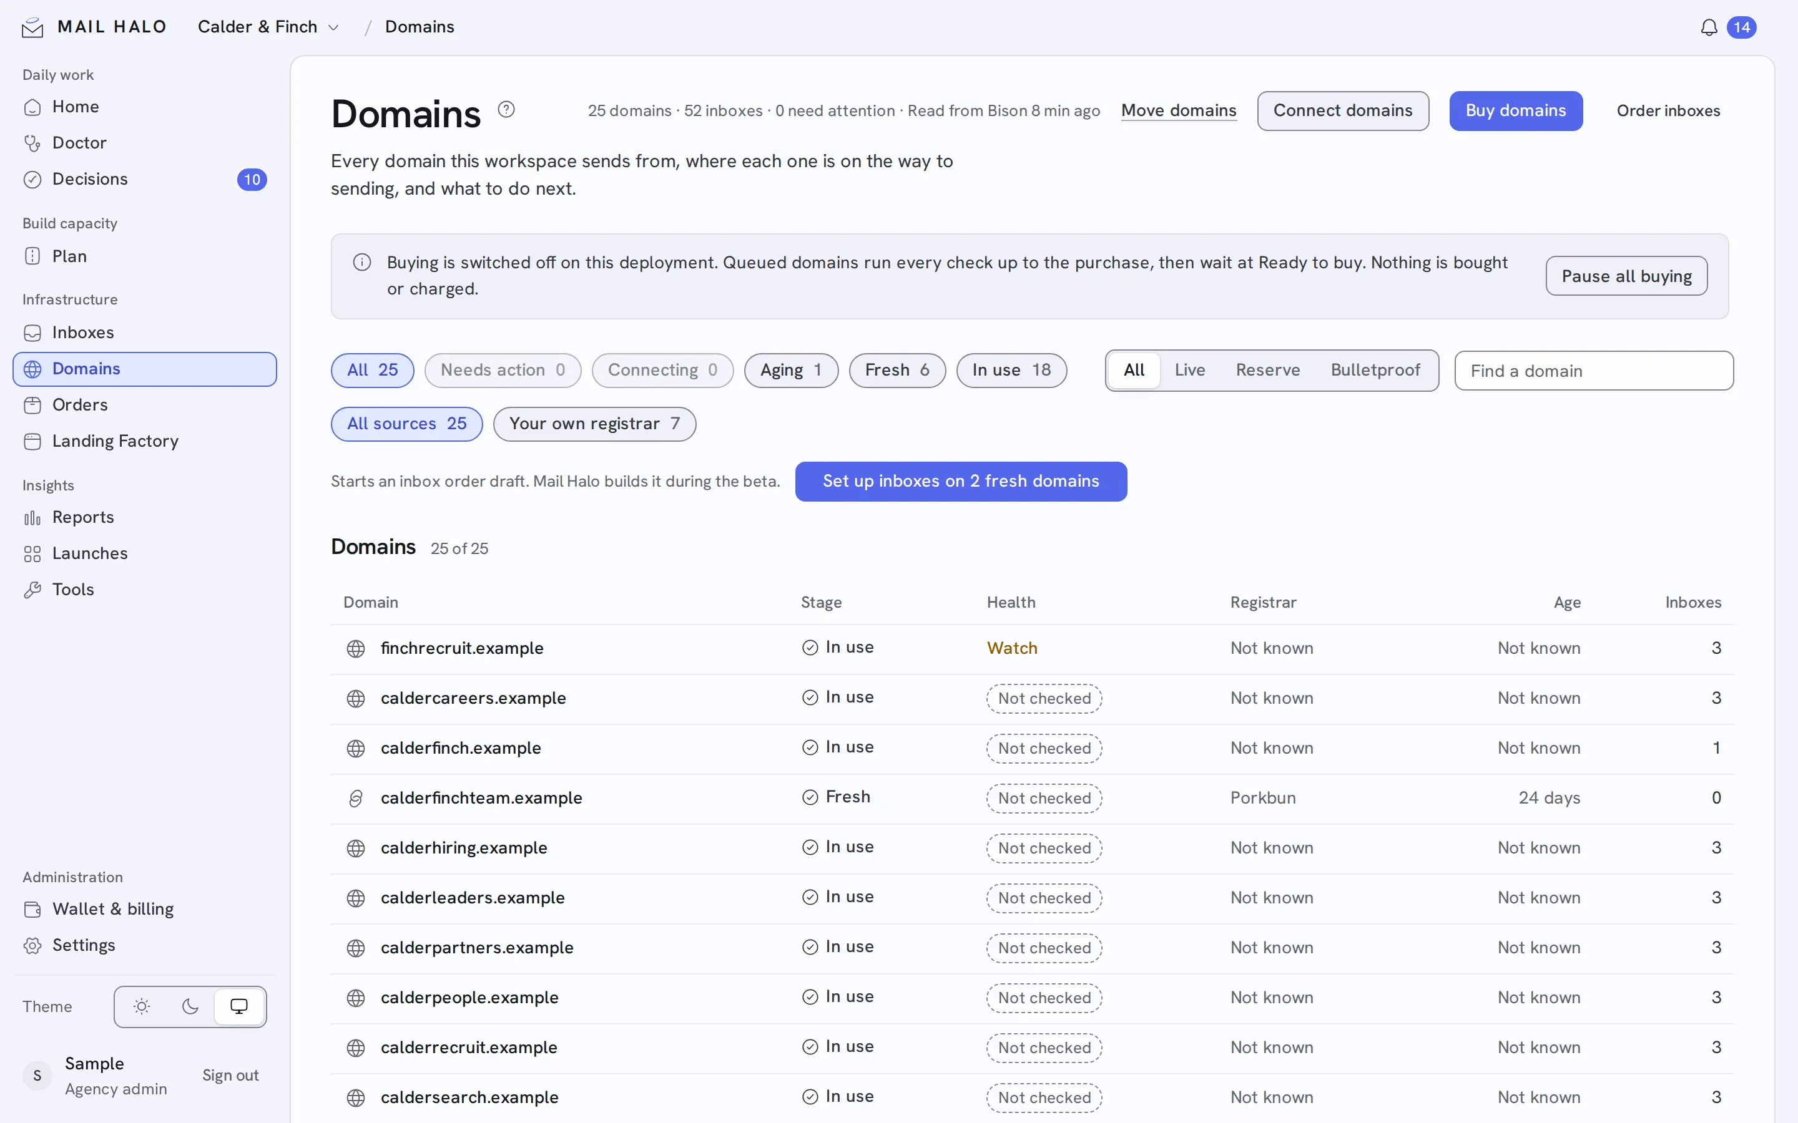Open the Doctor page
The image size is (1798, 1123).
coord(145,143)
